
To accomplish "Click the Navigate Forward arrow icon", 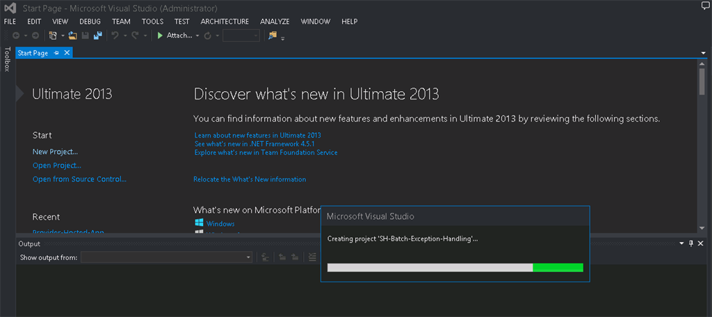I will 35,35.
